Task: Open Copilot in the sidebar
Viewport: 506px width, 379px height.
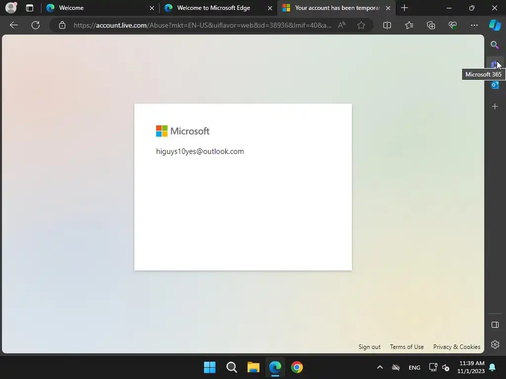Action: (495, 25)
